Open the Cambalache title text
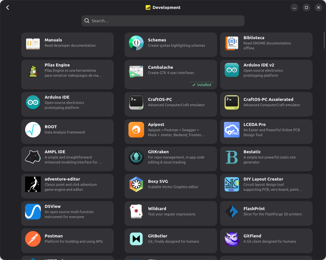 160,67
